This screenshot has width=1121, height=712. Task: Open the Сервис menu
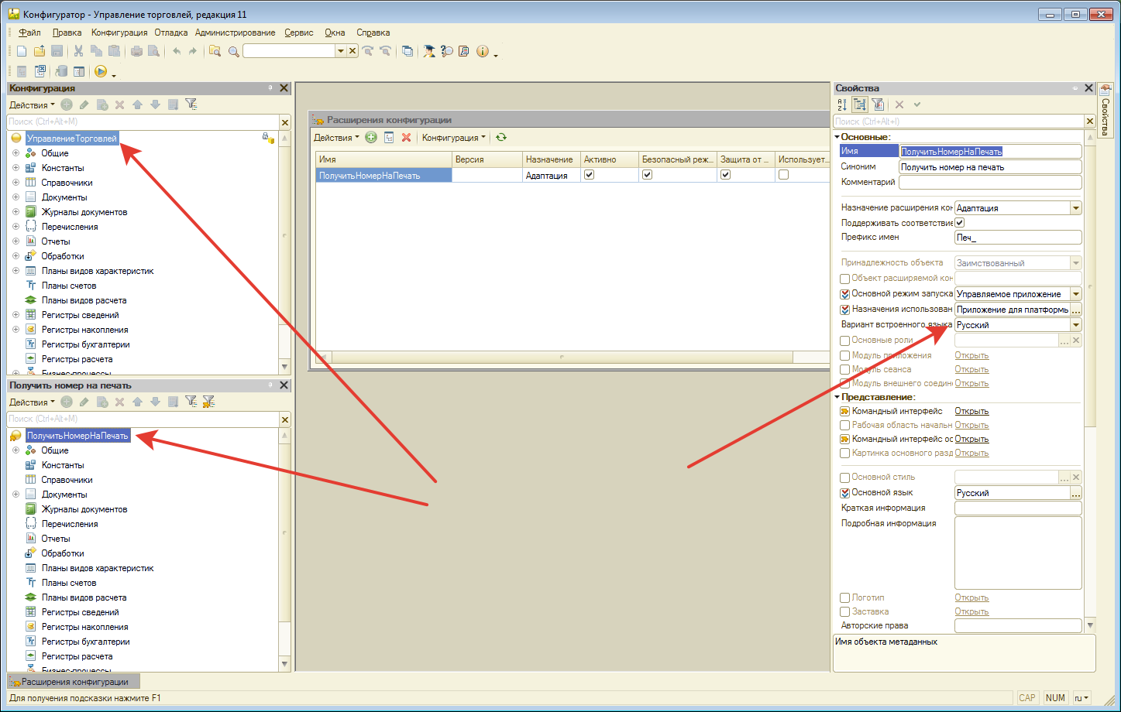(299, 33)
